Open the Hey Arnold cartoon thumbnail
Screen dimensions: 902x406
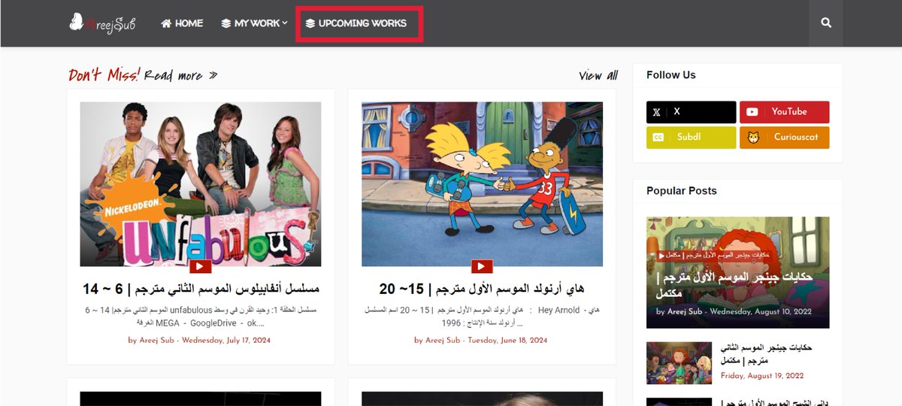coord(482,184)
